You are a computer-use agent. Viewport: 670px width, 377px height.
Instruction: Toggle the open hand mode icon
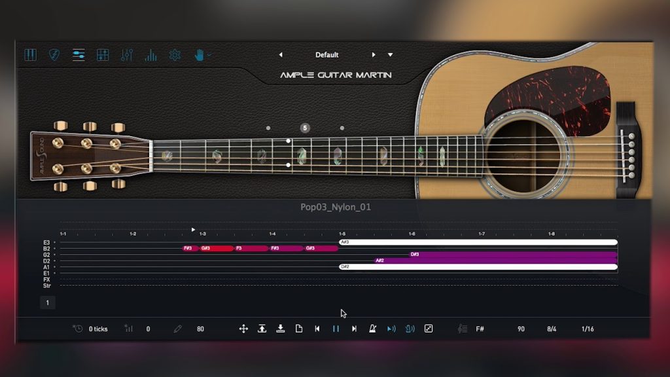[199, 55]
